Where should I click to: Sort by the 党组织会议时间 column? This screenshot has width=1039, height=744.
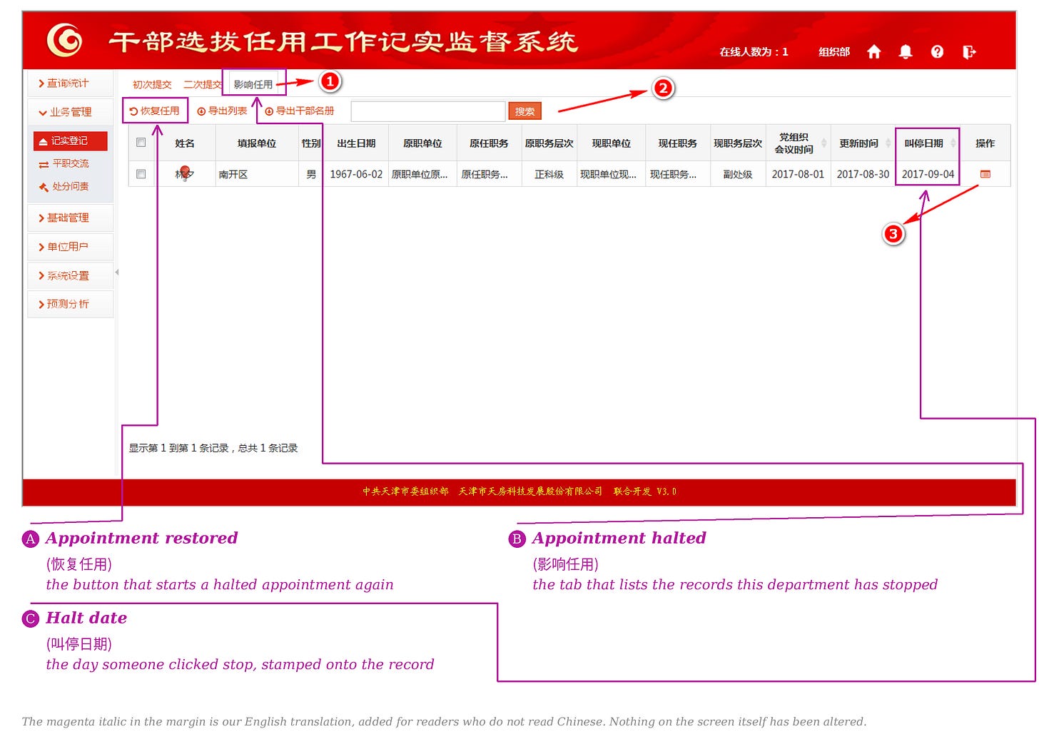(x=798, y=143)
